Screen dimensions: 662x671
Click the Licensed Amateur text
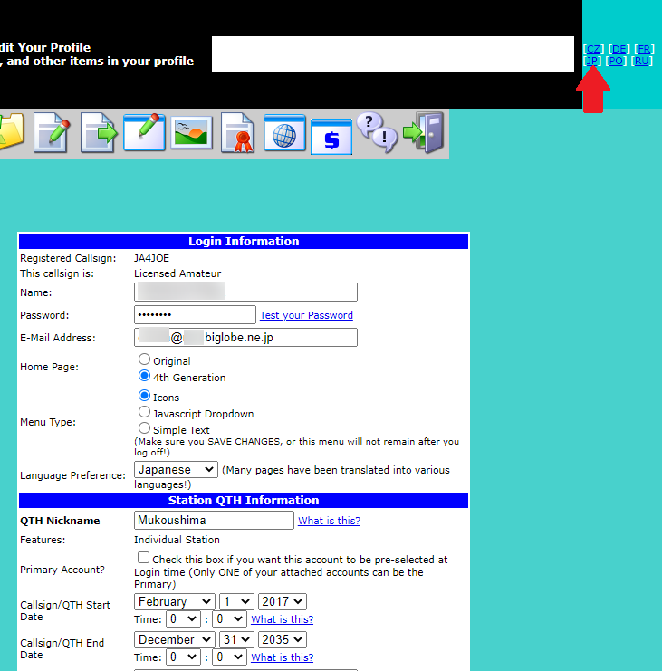tap(177, 273)
